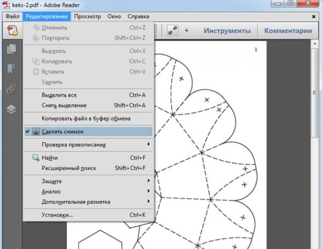Screen dimensions: 322x249
Task: Open the bookmarks panel
Action: point(11,69)
